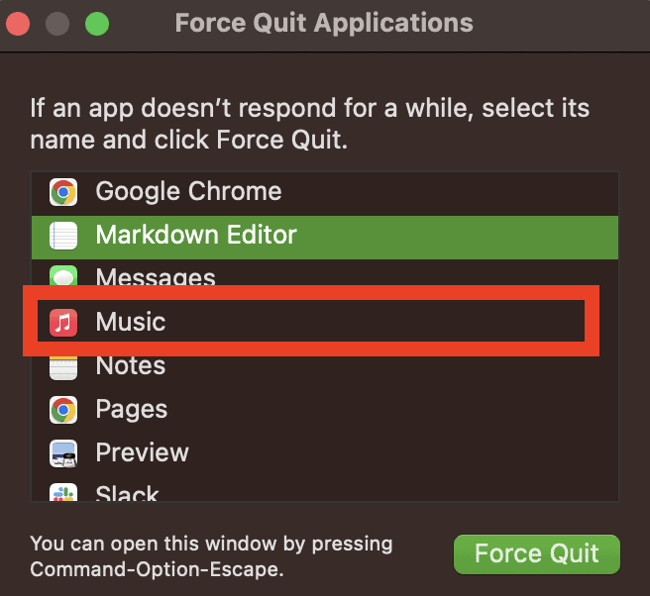Viewport: 650px width, 596px height.
Task: Pick the Notes entry label
Action: [131, 366]
